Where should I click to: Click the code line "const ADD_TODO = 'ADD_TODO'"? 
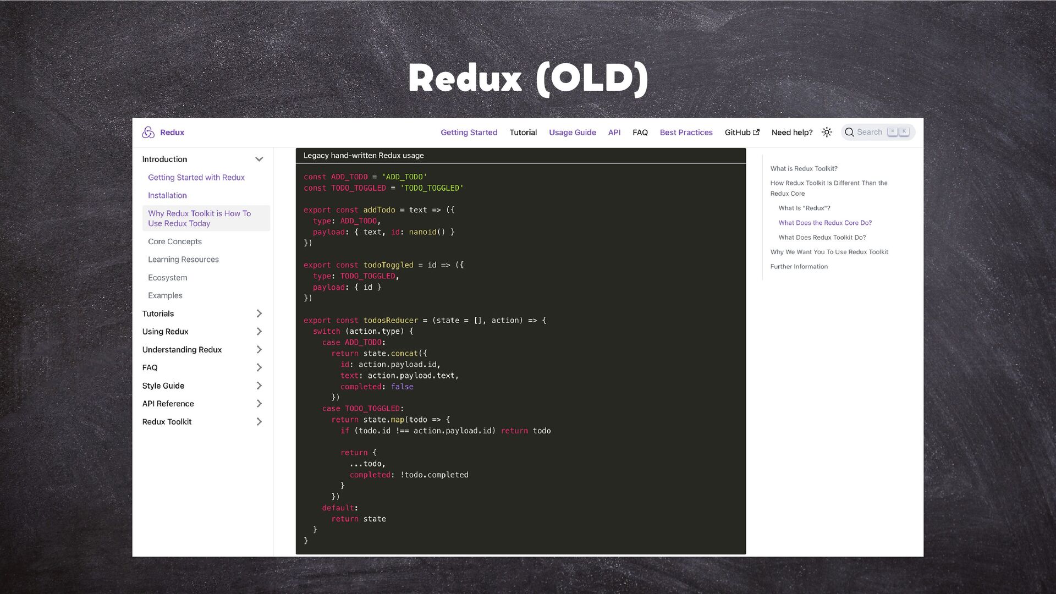(x=365, y=177)
